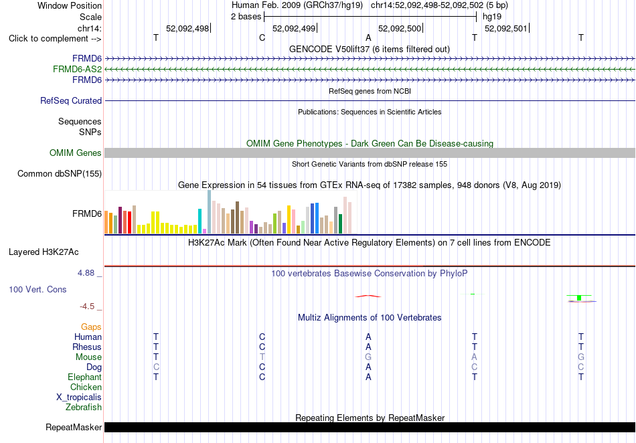Click the SNPs subtrack label
The height and width of the screenshot is (443, 636).
click(x=90, y=132)
